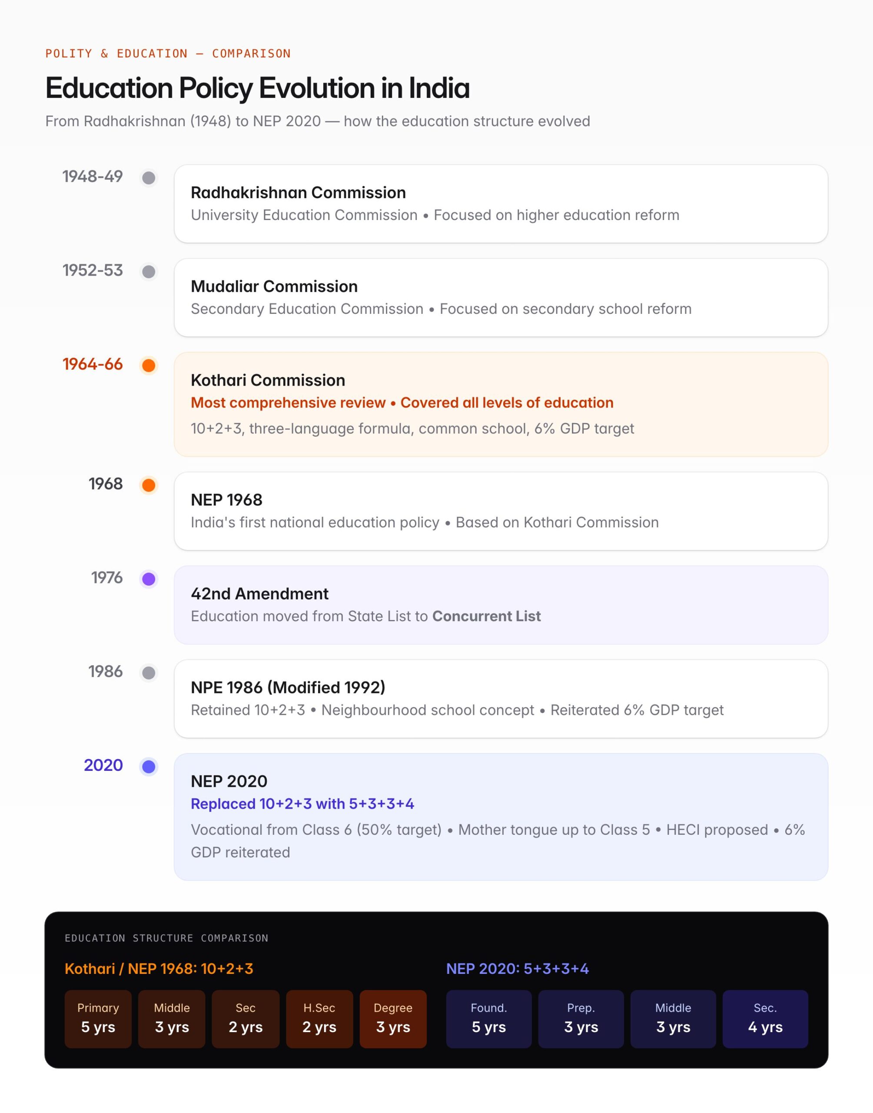Select the Sec. 4 yrs block
The width and height of the screenshot is (873, 1113).
[x=765, y=1019]
